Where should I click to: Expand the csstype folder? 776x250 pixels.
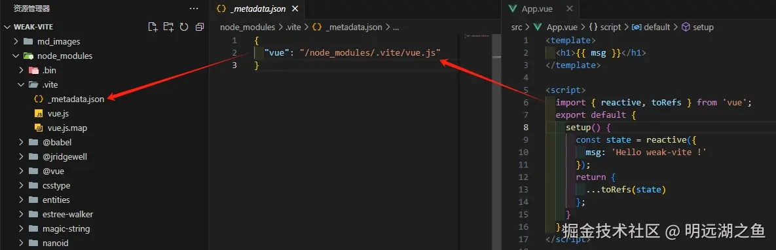pos(21,185)
